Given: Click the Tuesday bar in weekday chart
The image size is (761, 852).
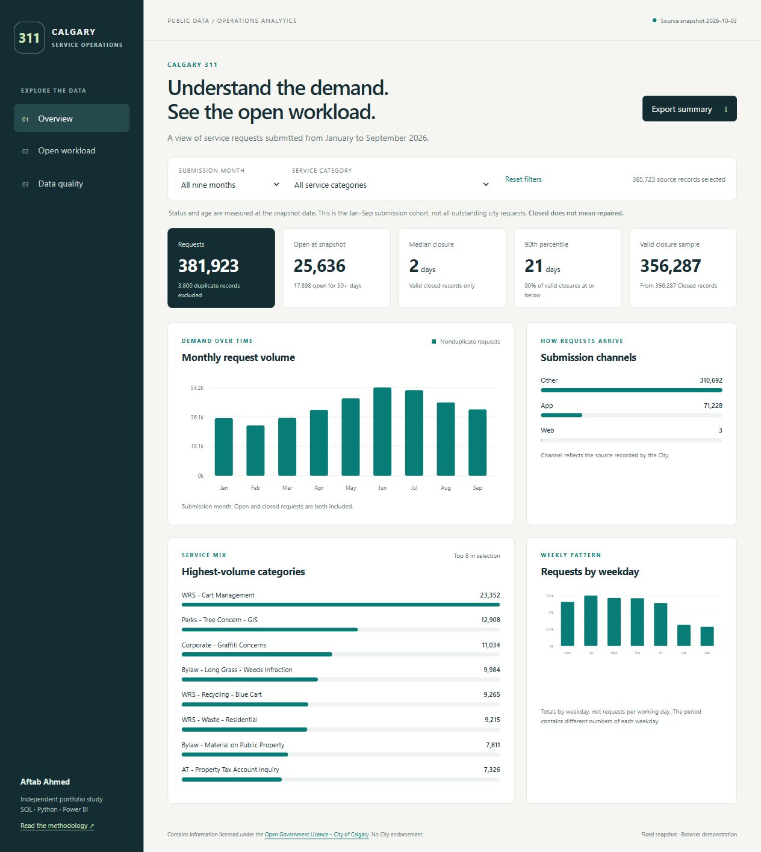Looking at the screenshot, I should click(x=591, y=621).
